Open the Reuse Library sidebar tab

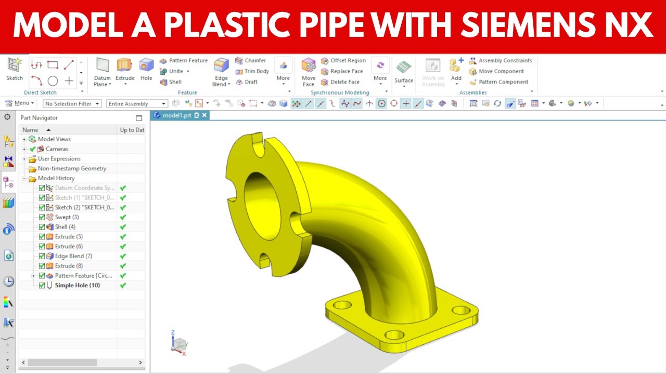(x=8, y=203)
